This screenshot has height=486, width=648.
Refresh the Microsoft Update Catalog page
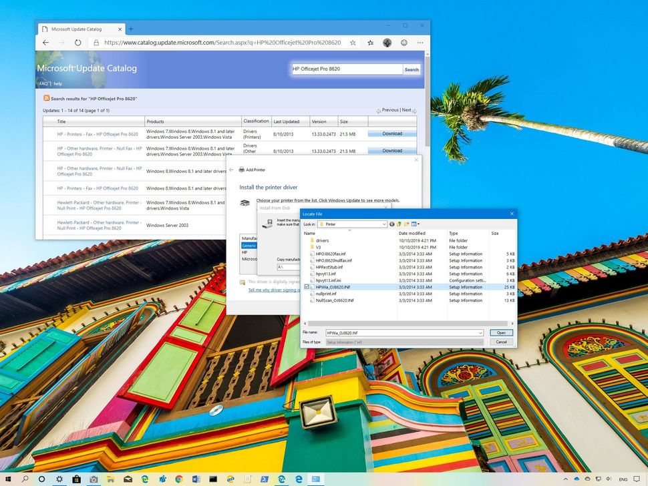(78, 42)
